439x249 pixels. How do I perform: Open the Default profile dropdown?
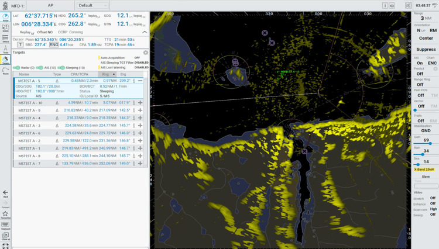tap(92, 5)
